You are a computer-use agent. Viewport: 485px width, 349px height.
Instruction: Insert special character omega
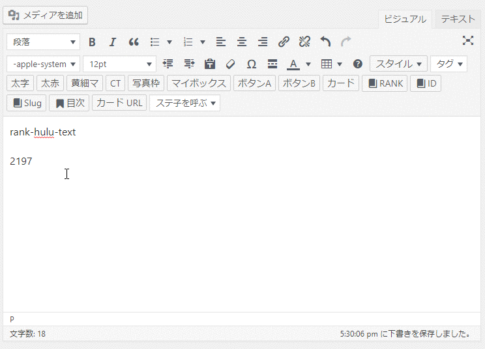[252, 64]
